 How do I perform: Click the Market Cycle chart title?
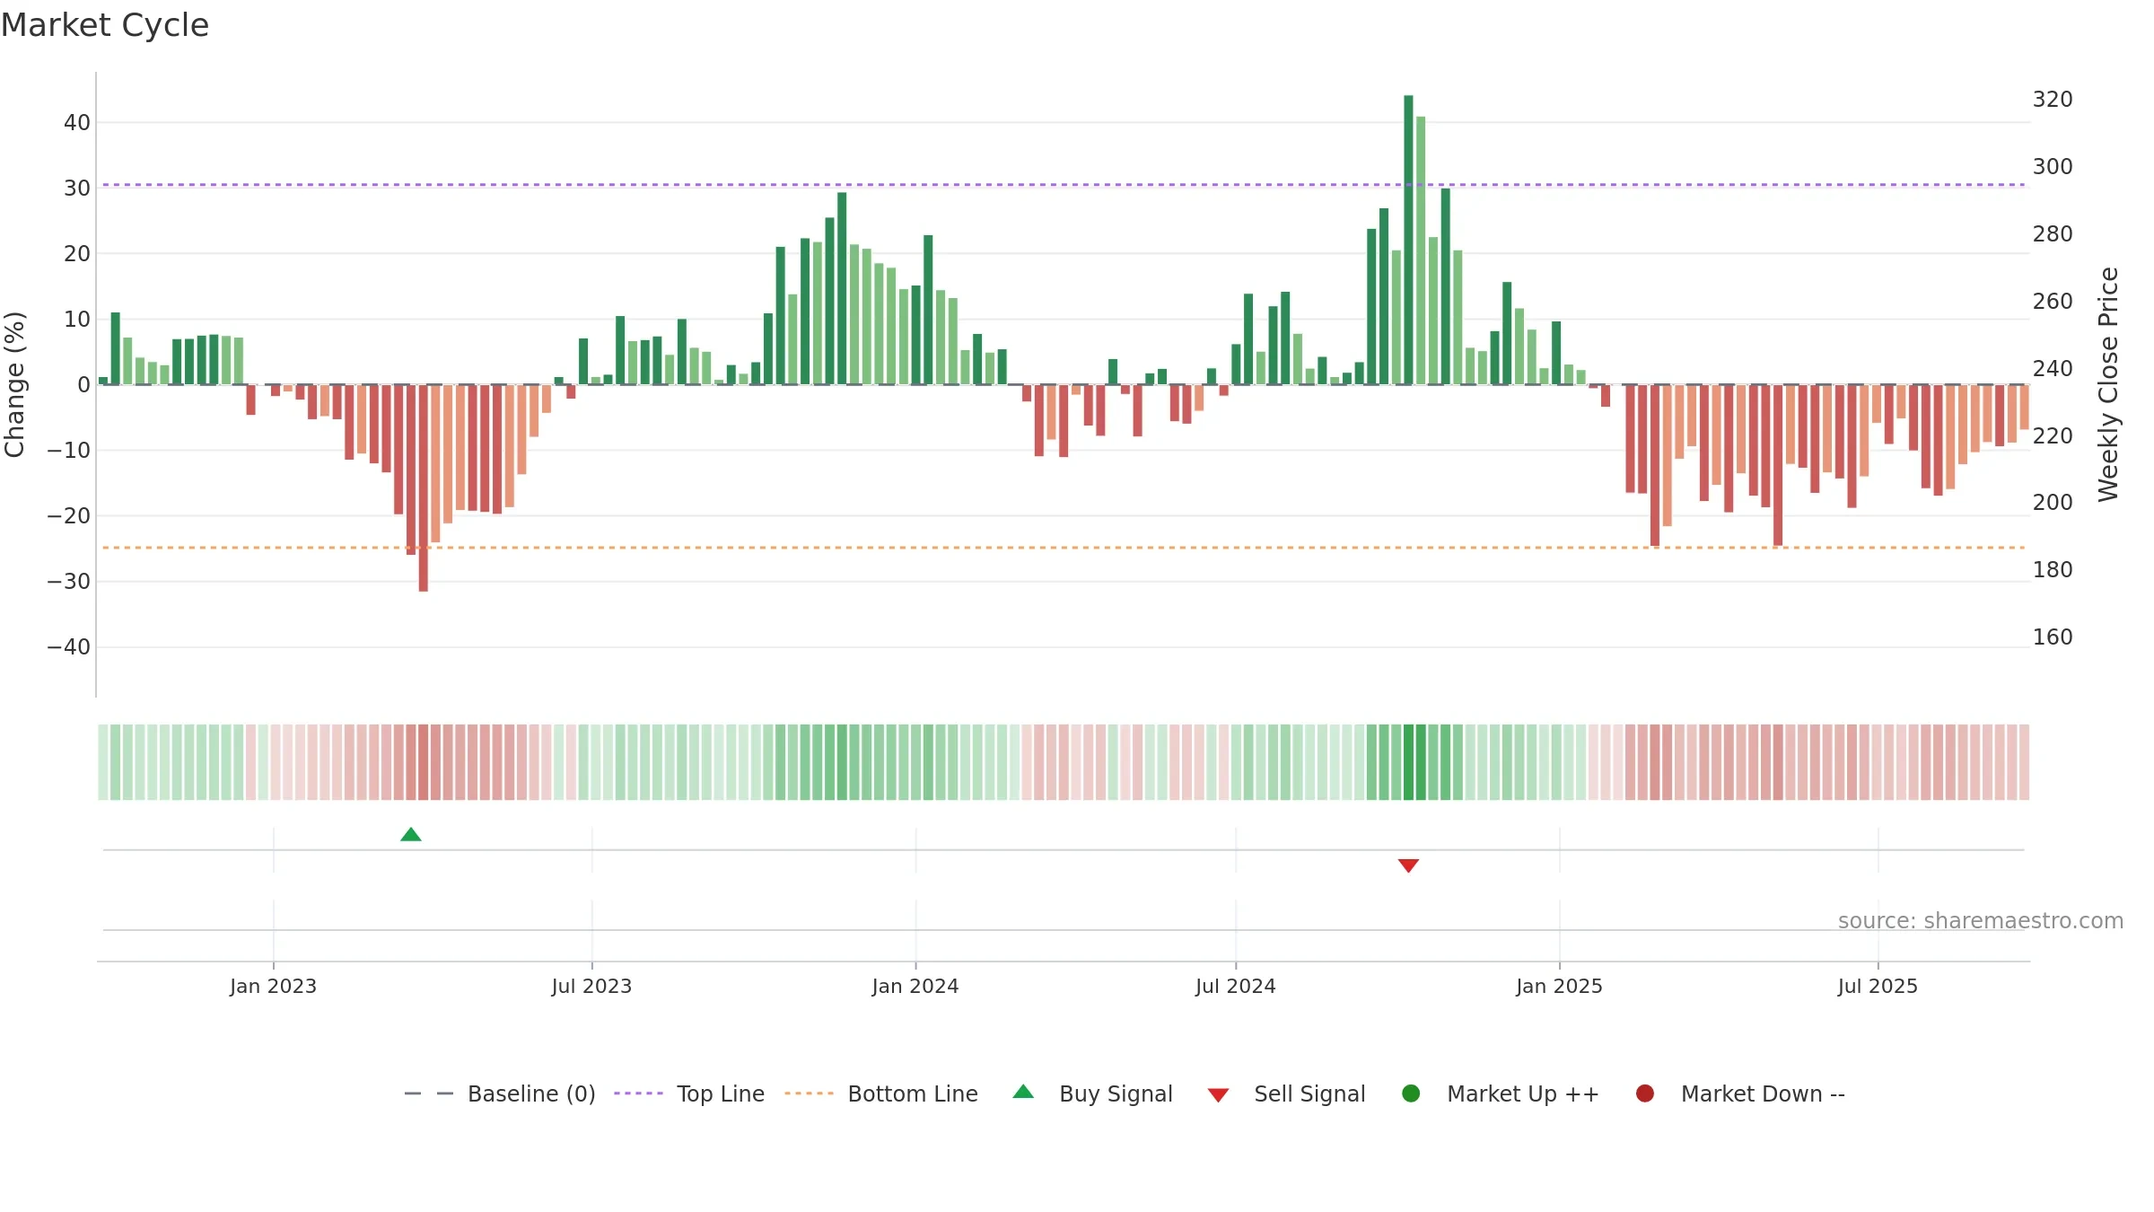point(105,25)
